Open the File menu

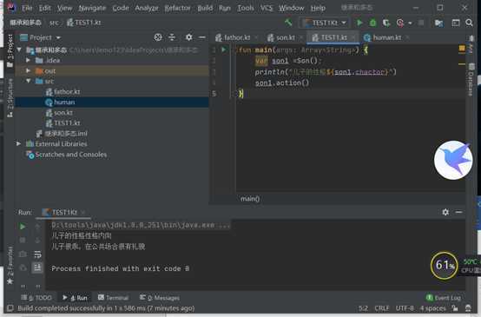point(27,8)
